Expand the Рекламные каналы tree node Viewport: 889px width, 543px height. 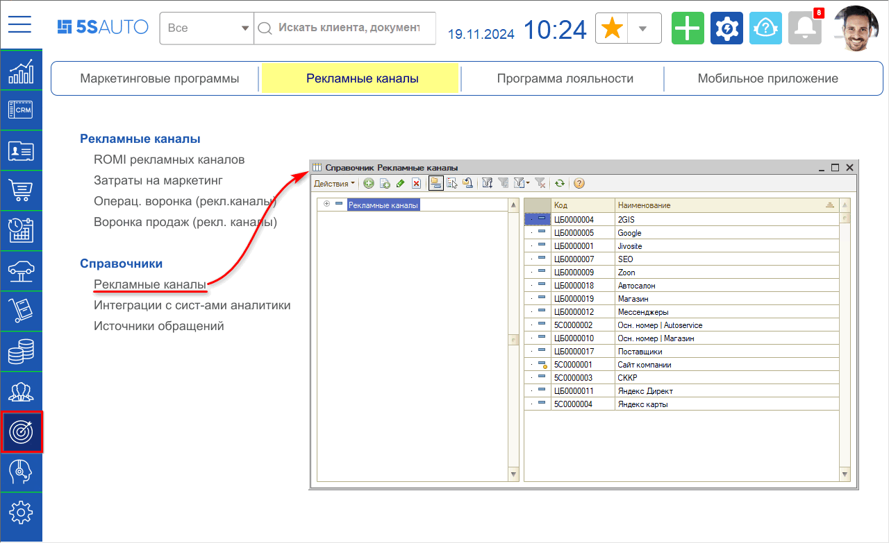pyautogui.click(x=326, y=205)
